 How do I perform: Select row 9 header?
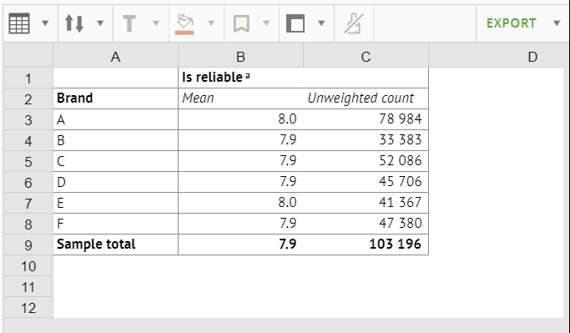click(28, 245)
